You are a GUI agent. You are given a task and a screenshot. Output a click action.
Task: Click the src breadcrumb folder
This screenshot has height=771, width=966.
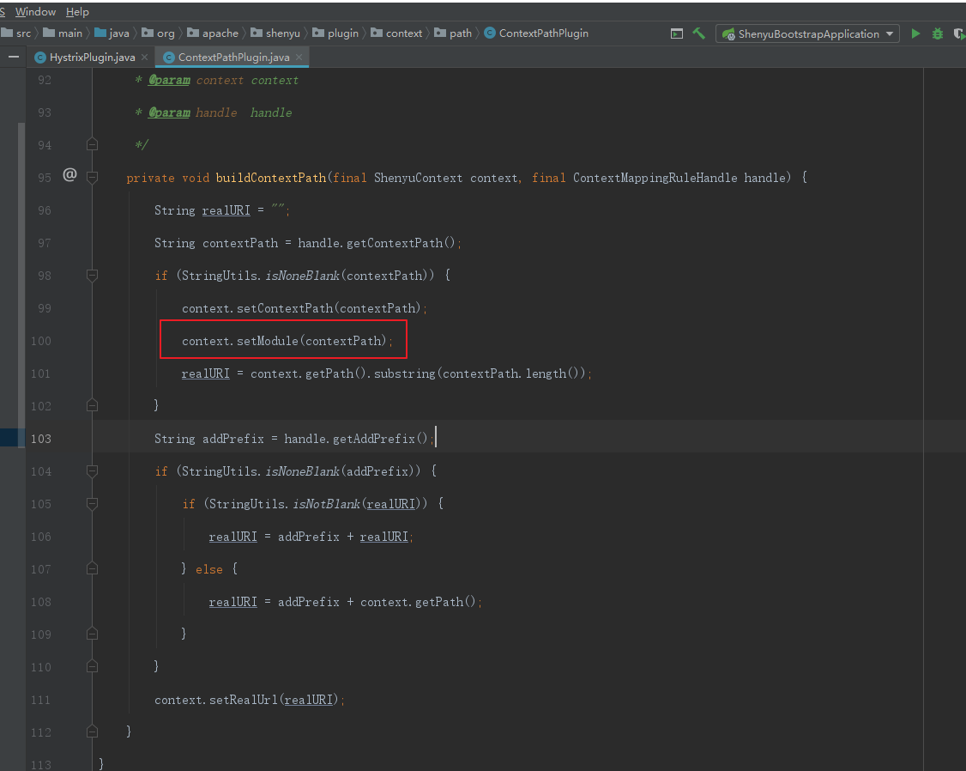click(16, 33)
